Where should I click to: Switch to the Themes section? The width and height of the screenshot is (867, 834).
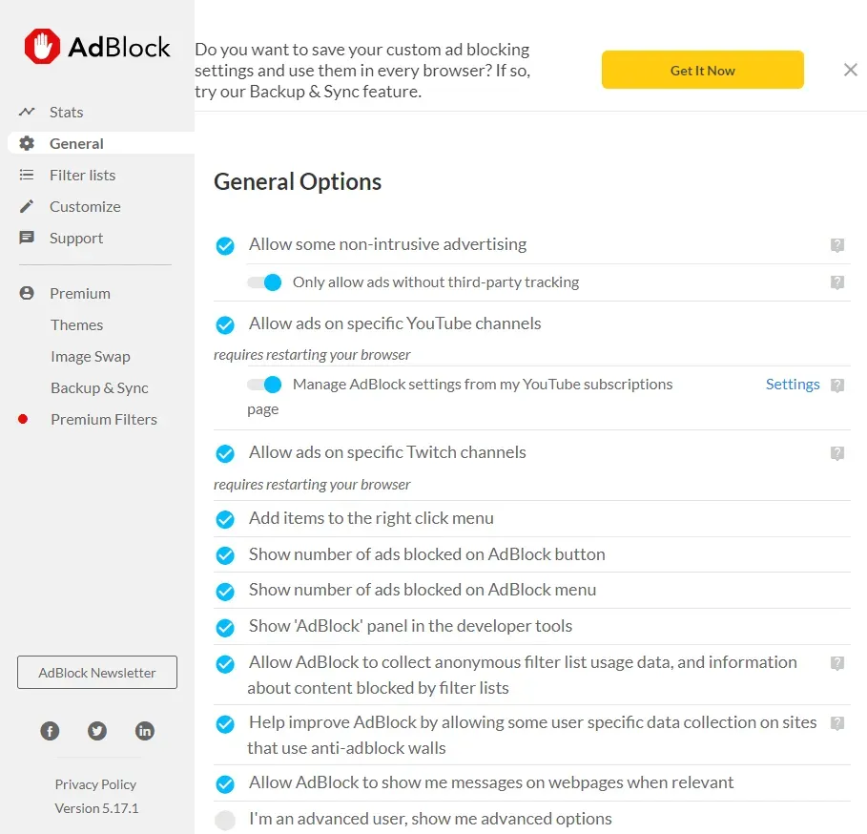click(76, 324)
